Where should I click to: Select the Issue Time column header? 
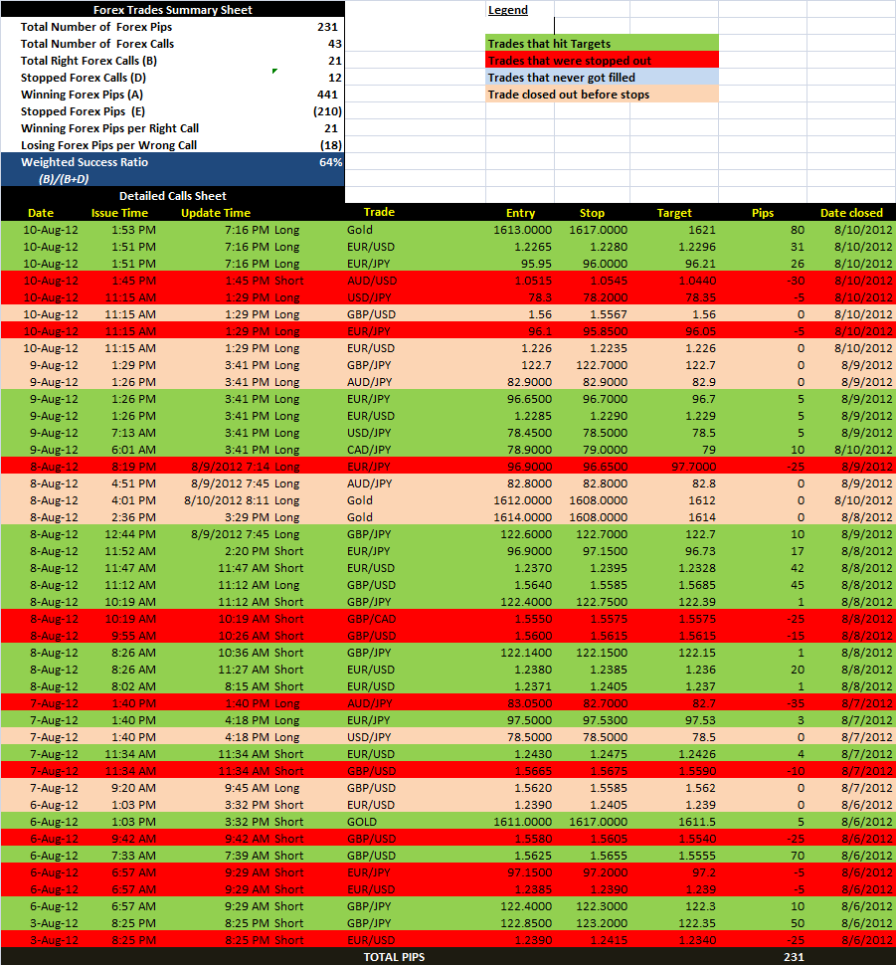120,213
